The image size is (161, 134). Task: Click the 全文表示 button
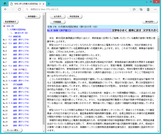(x=57, y=16)
